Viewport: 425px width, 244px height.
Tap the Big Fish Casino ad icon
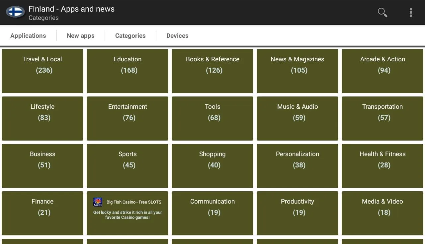coord(98,202)
